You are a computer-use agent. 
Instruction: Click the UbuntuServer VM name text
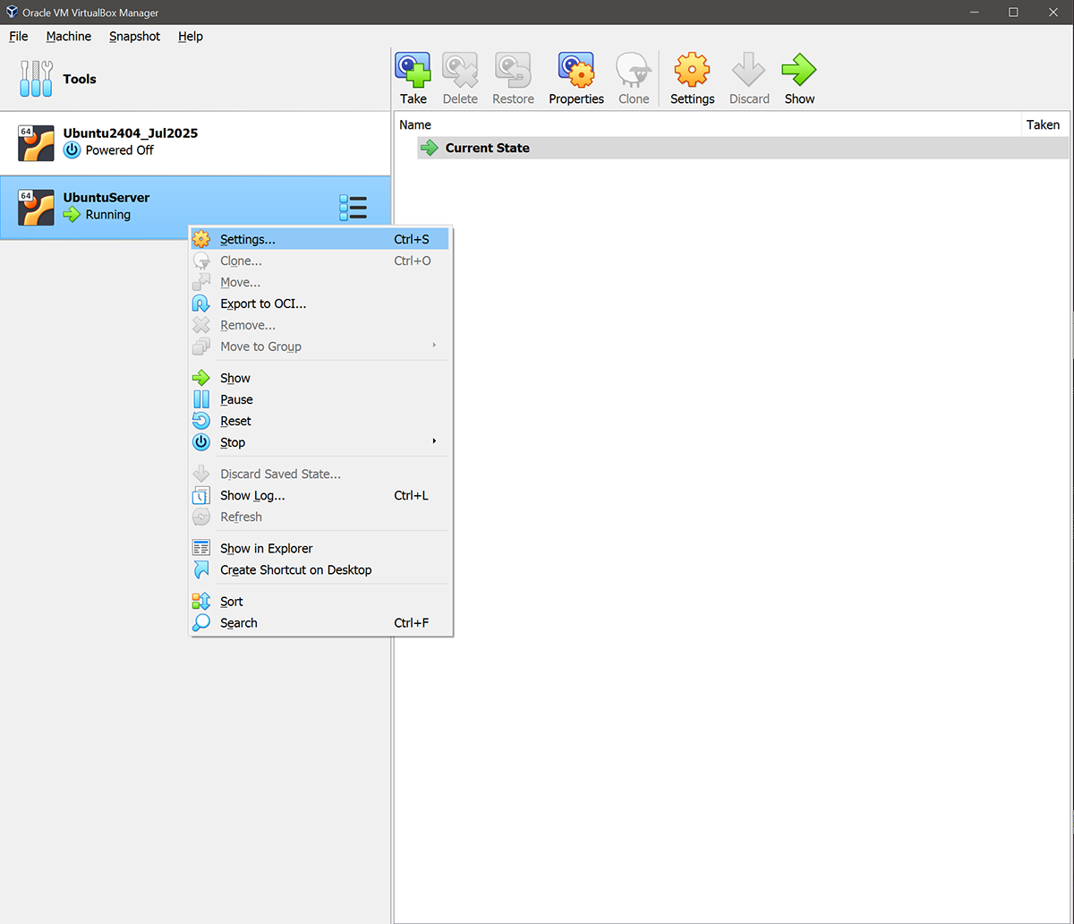pyautogui.click(x=107, y=198)
